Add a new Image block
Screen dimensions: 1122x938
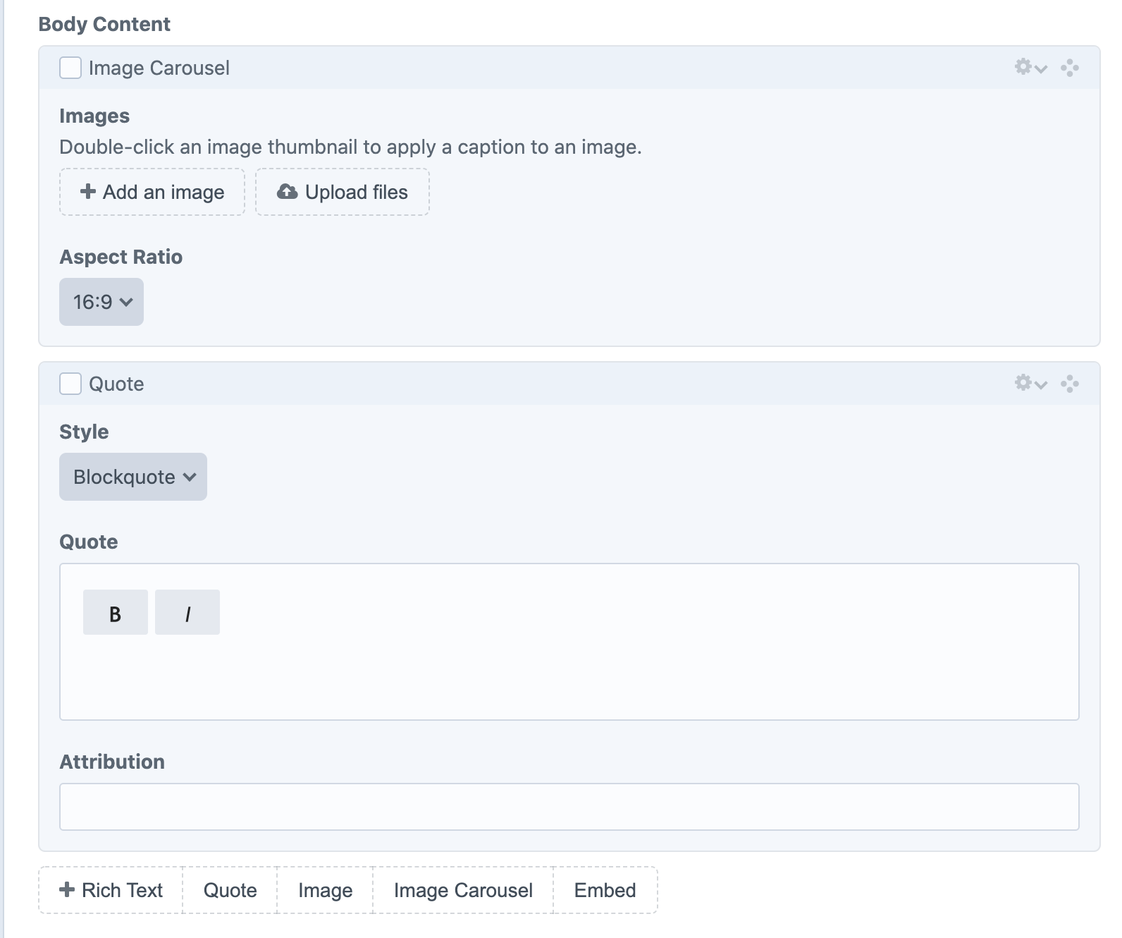(325, 890)
